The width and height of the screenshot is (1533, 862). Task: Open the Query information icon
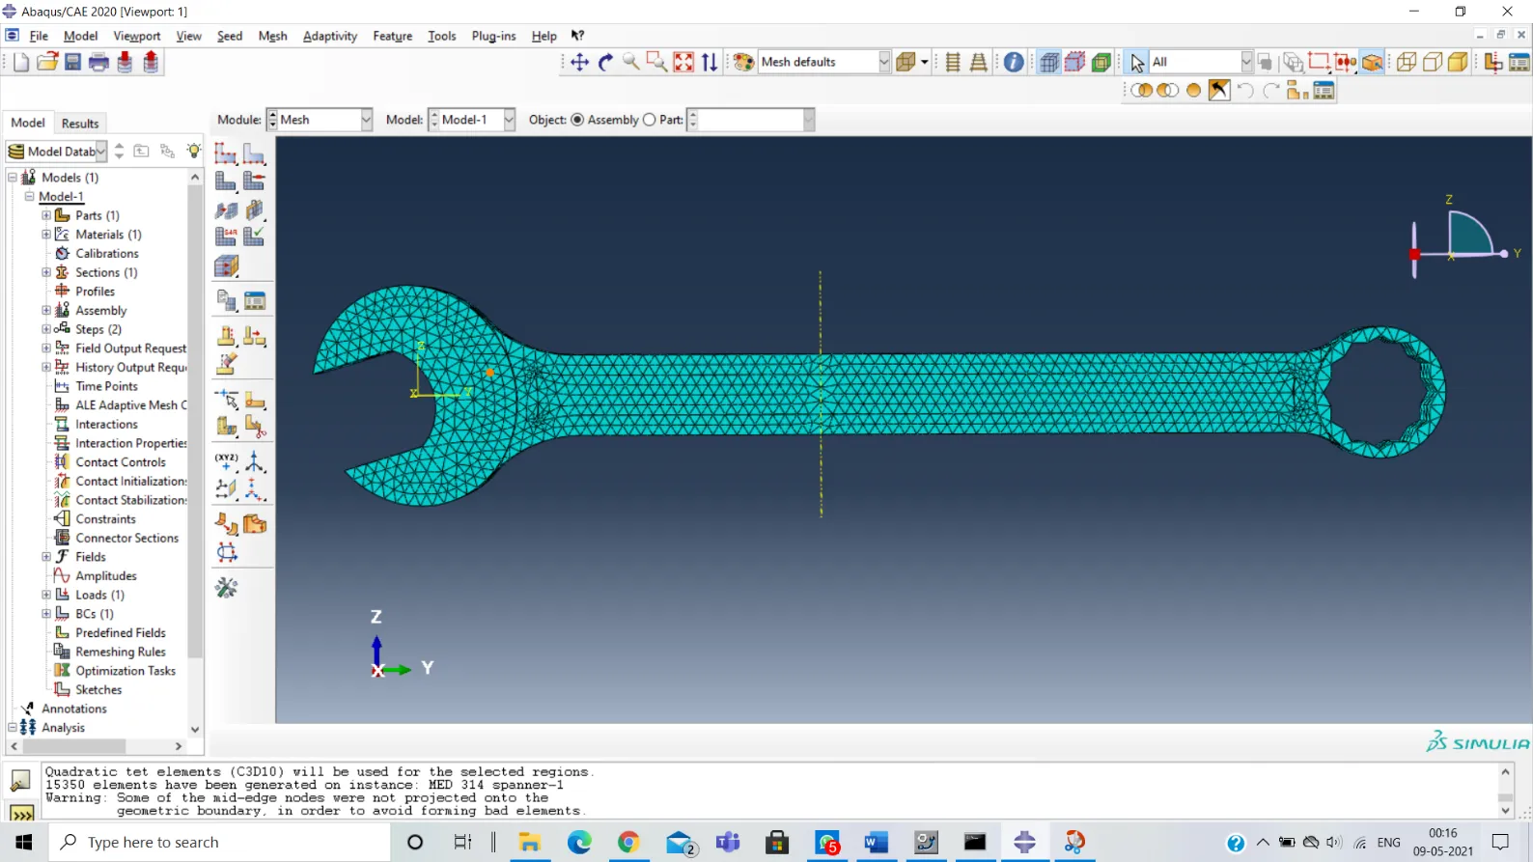pos(1013,63)
